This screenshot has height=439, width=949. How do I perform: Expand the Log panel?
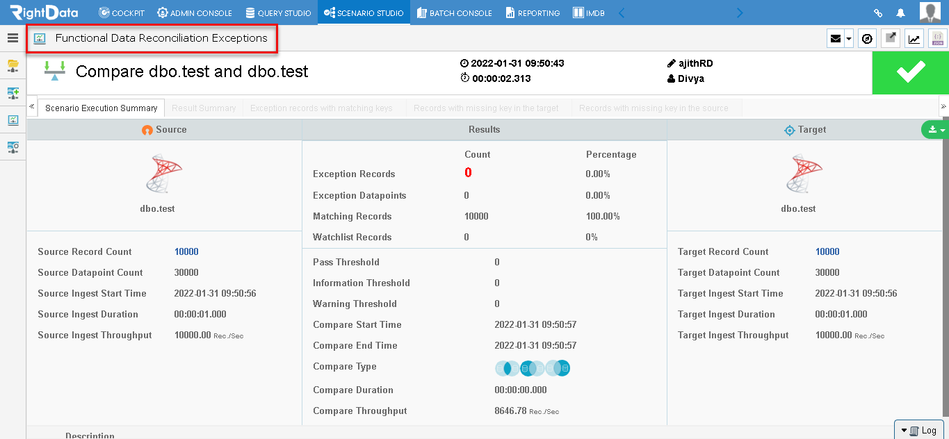[x=919, y=430]
